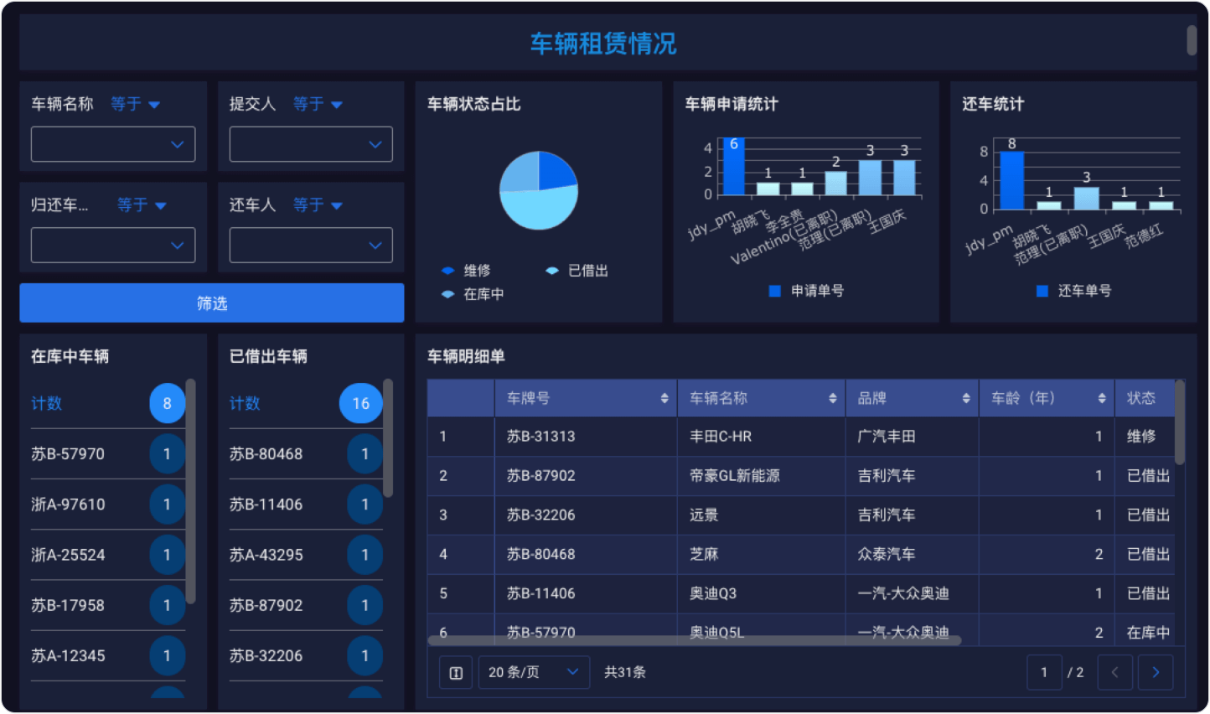Open the 车辆名称 filter dropdown box
The image size is (1210, 714).
point(113,144)
